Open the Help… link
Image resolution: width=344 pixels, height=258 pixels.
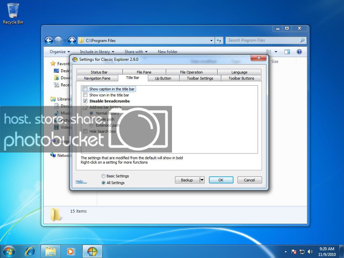(81, 181)
